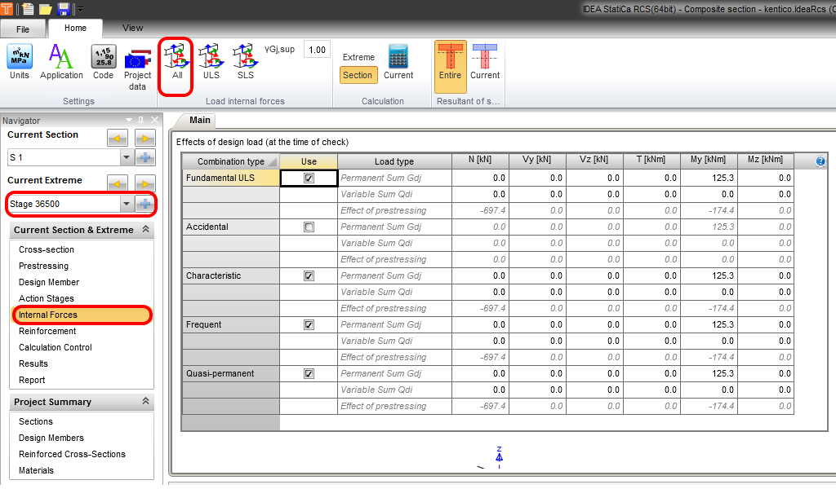Open Stage 36500 extreme dropdown
Screen dimensions: 836x489
126,203
